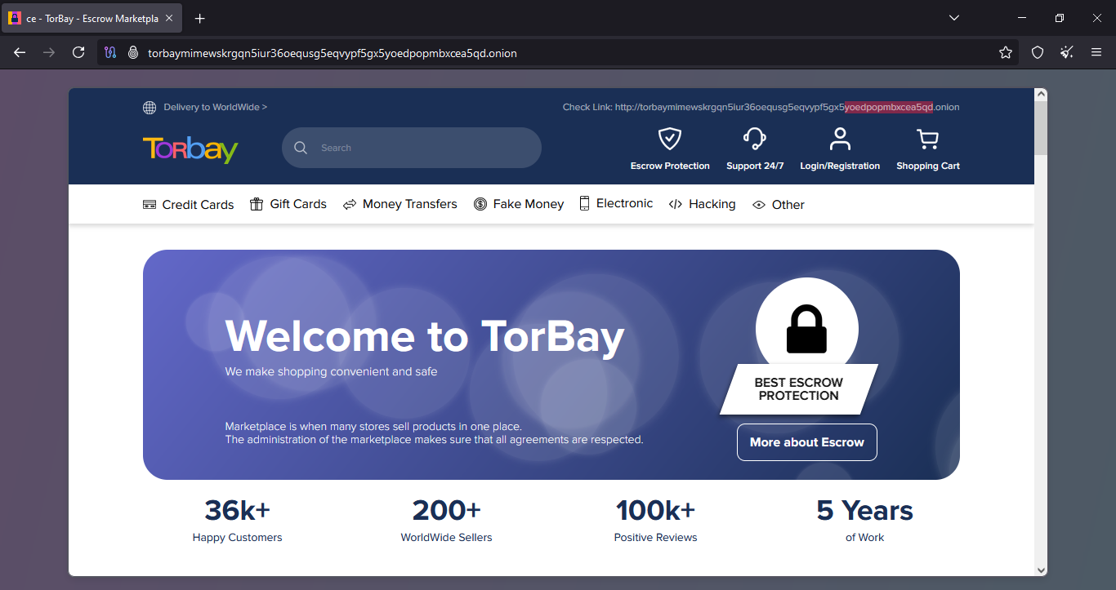Click the page's vertical scrollbar down arrow

(1041, 570)
